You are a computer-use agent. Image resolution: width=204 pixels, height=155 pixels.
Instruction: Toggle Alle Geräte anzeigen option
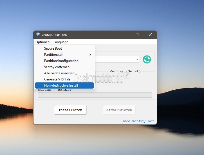pos(59,73)
